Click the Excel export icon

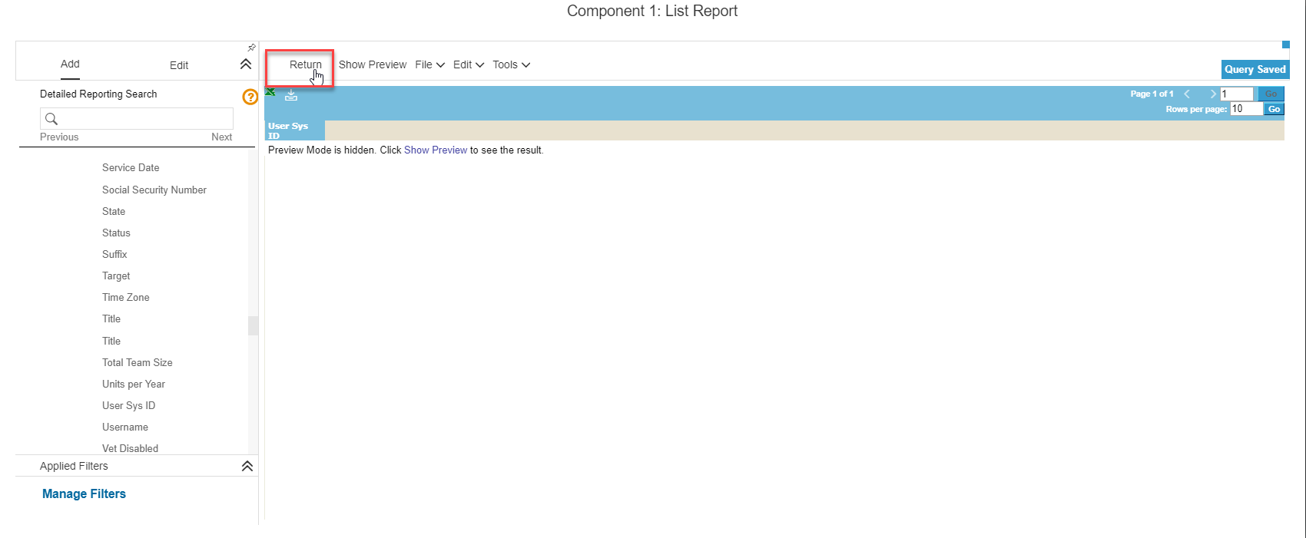(x=270, y=92)
